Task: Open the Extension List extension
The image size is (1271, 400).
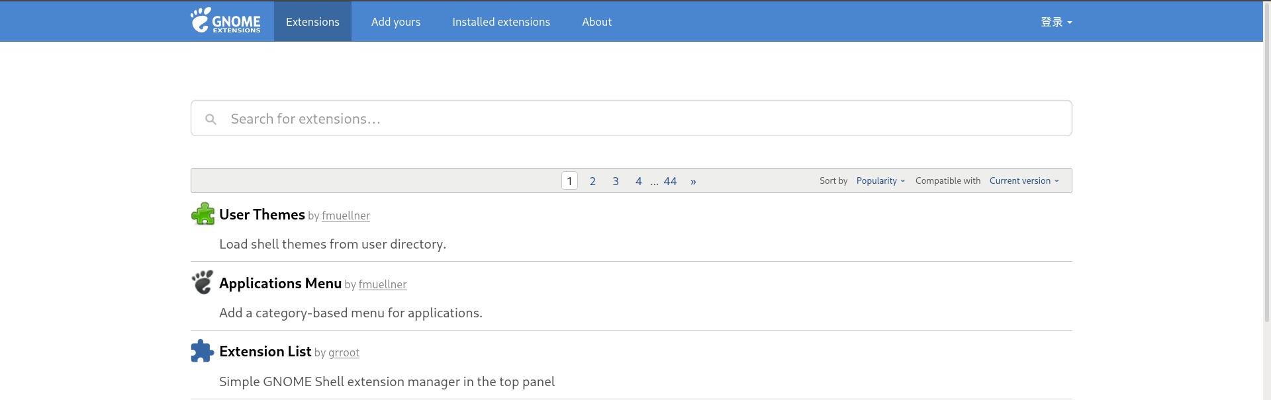Action: click(265, 351)
